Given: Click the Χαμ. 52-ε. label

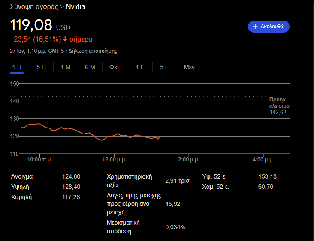Looking at the screenshot, I should point(216,187).
